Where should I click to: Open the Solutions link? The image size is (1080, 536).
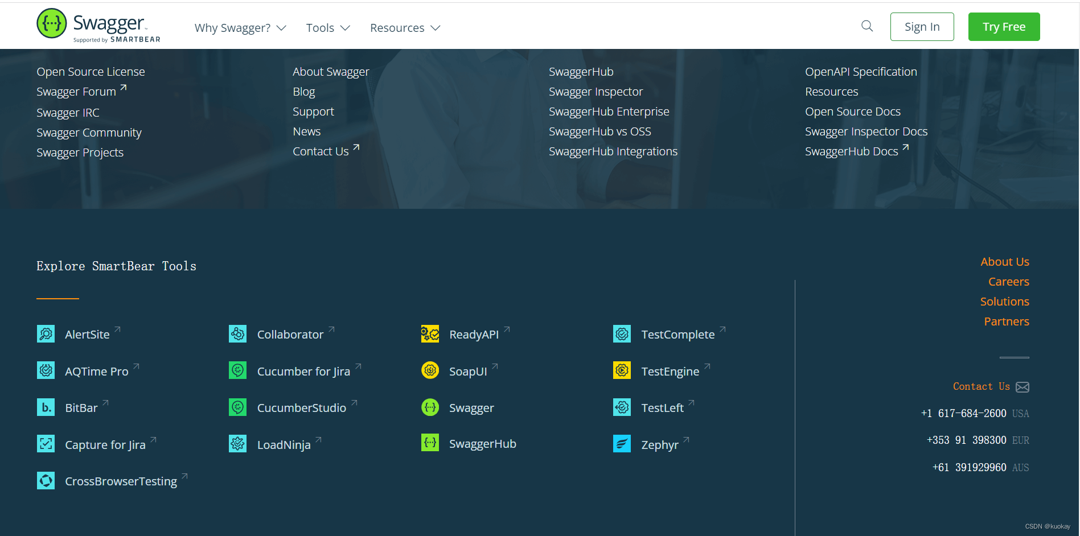tap(1005, 302)
